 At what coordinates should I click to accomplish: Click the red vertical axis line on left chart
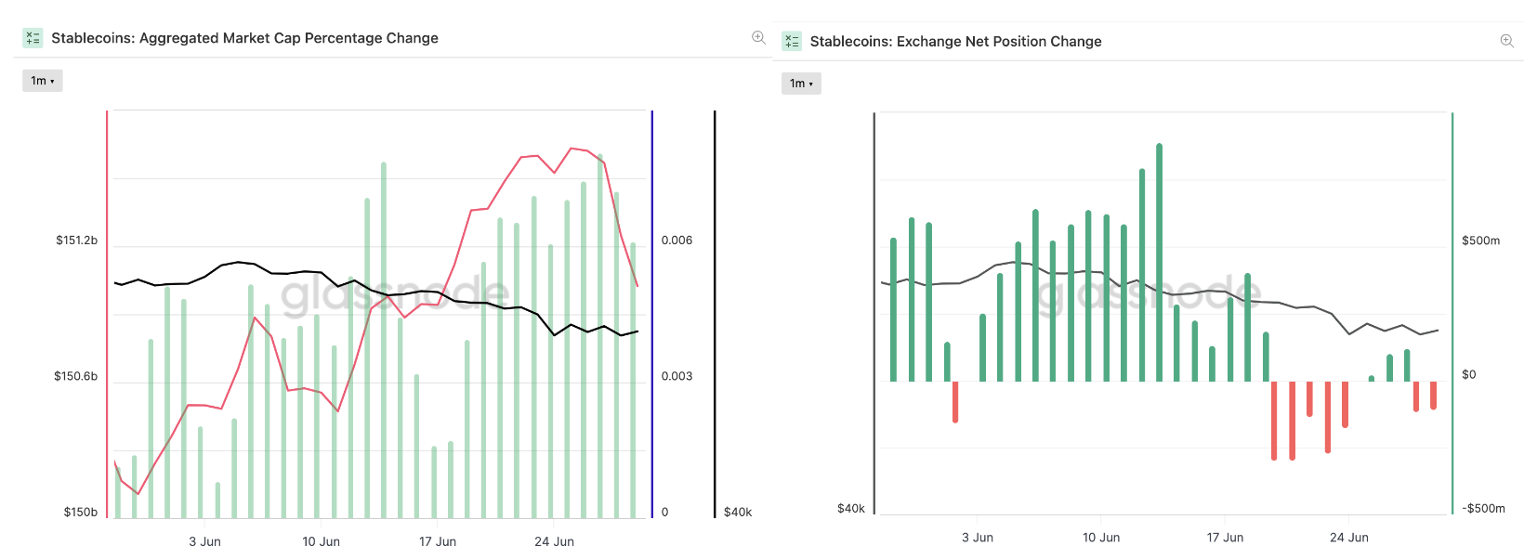107,316
